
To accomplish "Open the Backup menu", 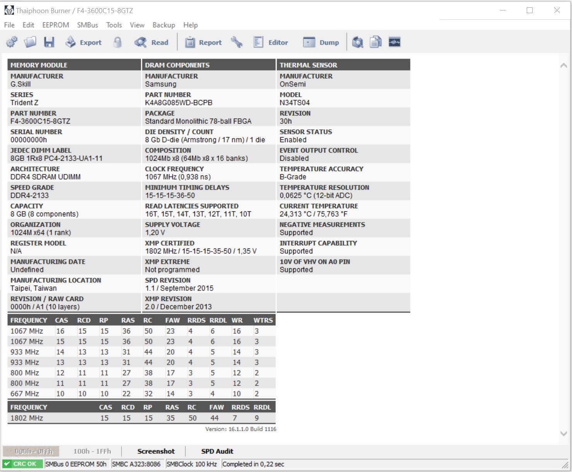I will pyautogui.click(x=164, y=25).
